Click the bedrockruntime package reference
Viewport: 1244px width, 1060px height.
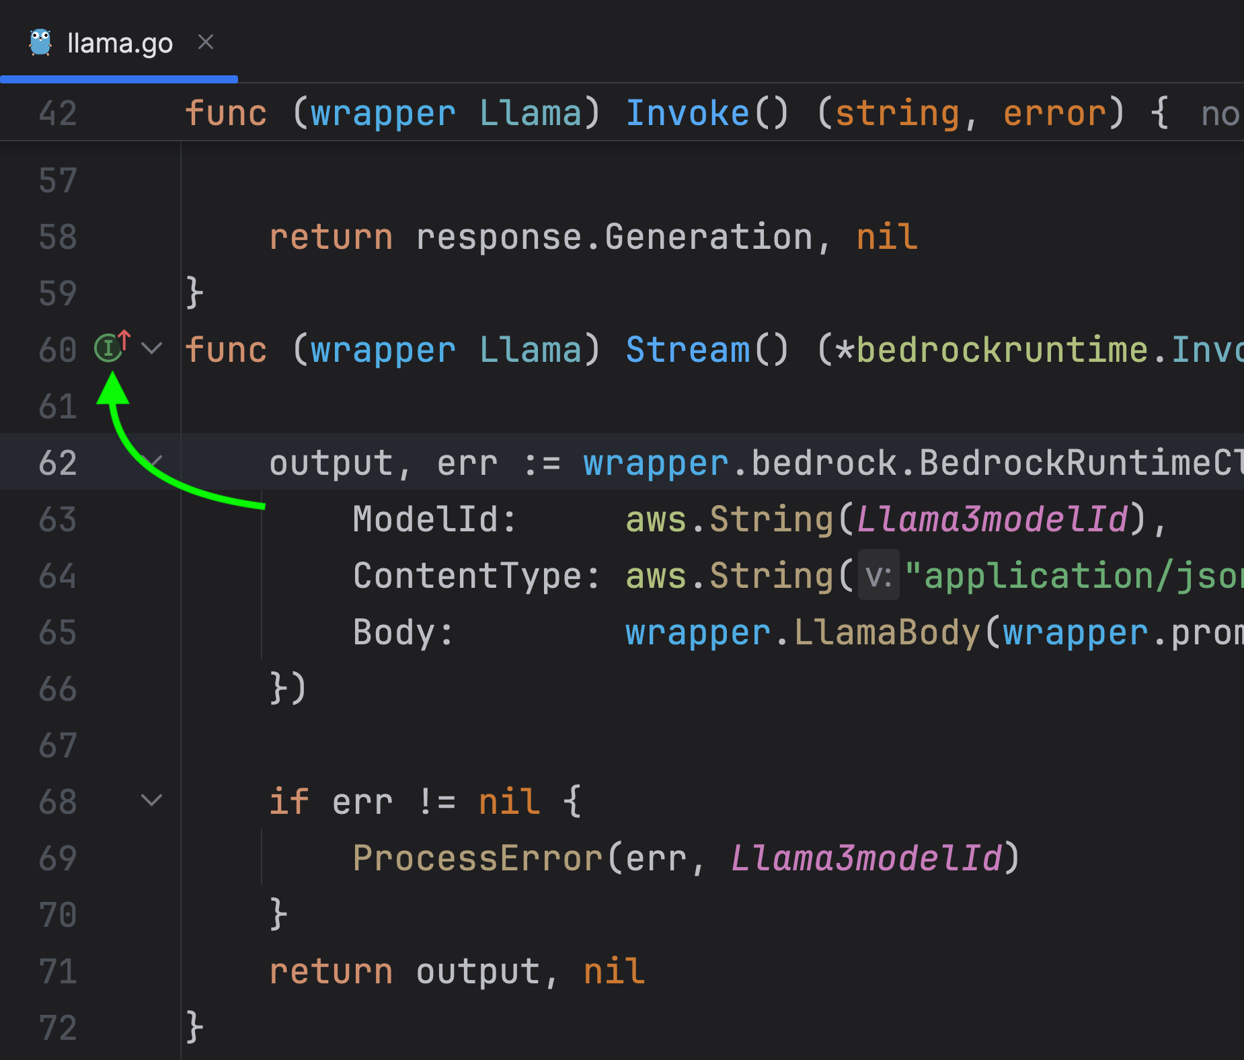[1002, 350]
